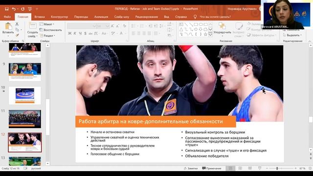Pick the oval shape in gallery
The image size is (313, 176).
(x=201, y=24)
